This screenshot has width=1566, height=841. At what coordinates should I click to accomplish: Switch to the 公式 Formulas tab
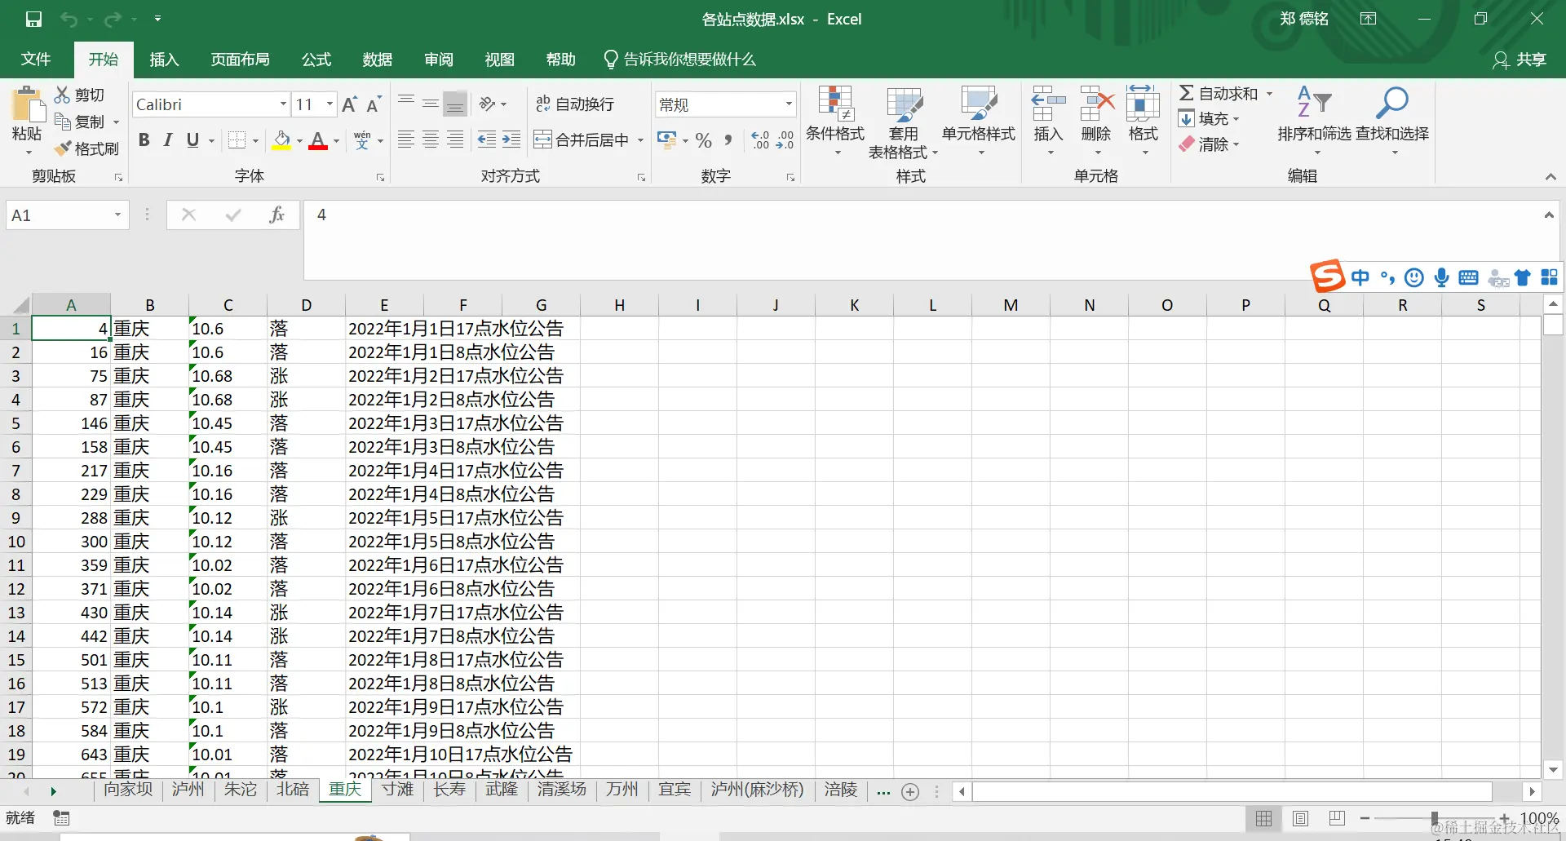316,60
